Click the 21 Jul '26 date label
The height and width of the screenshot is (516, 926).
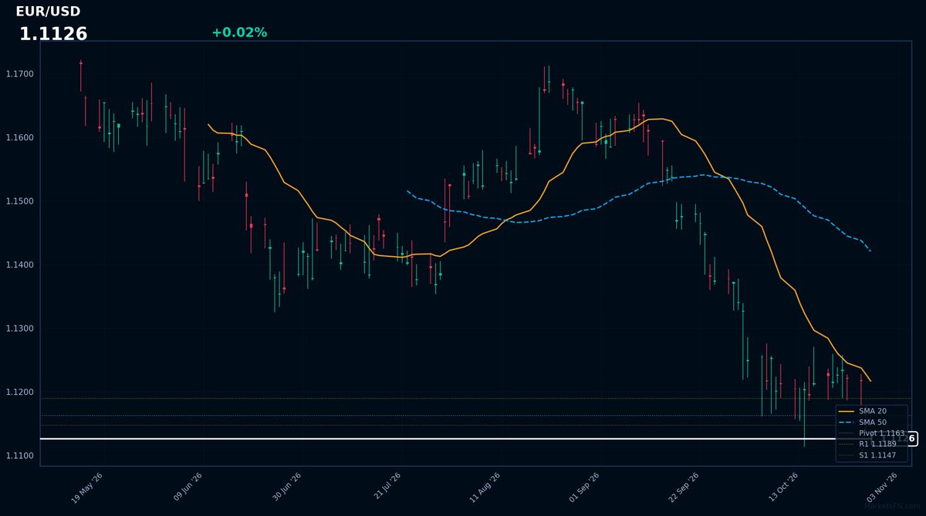386,487
